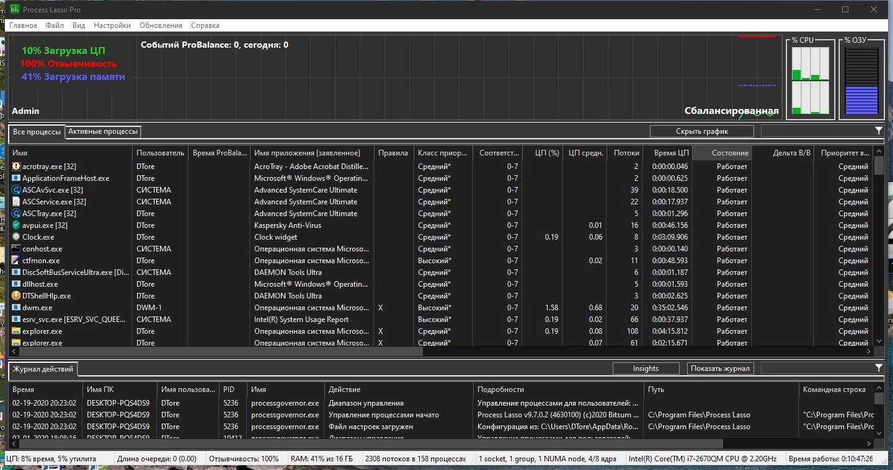Sort log by PID column header
893x470 pixels.
pos(233,389)
